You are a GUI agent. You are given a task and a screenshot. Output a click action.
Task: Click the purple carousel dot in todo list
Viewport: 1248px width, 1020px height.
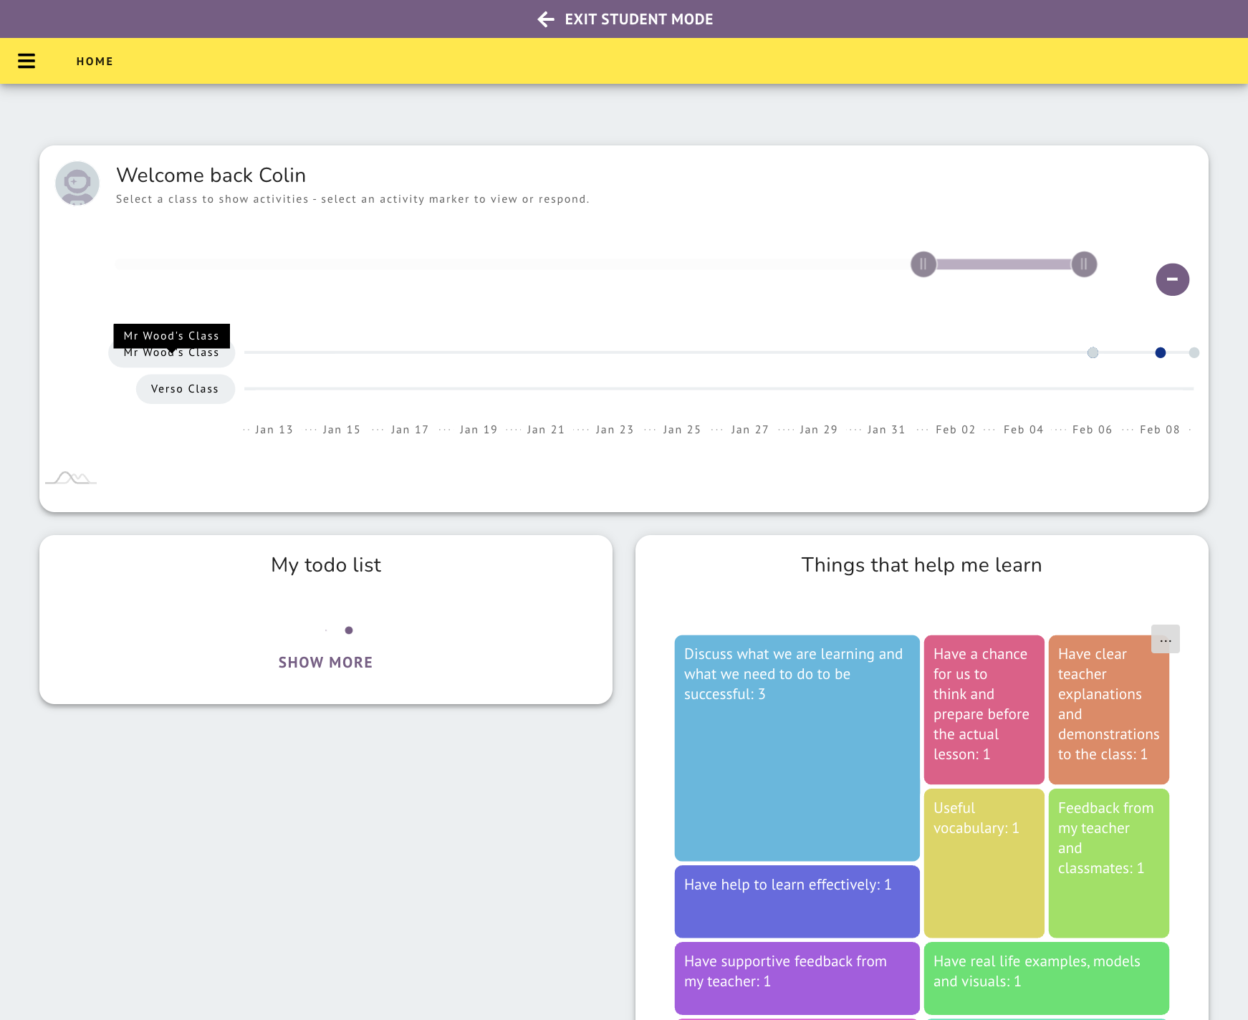pyautogui.click(x=349, y=630)
